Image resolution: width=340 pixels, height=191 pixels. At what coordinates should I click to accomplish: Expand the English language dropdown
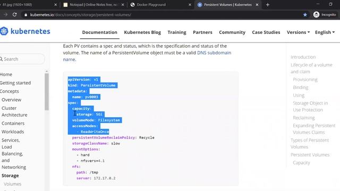tap(325, 32)
